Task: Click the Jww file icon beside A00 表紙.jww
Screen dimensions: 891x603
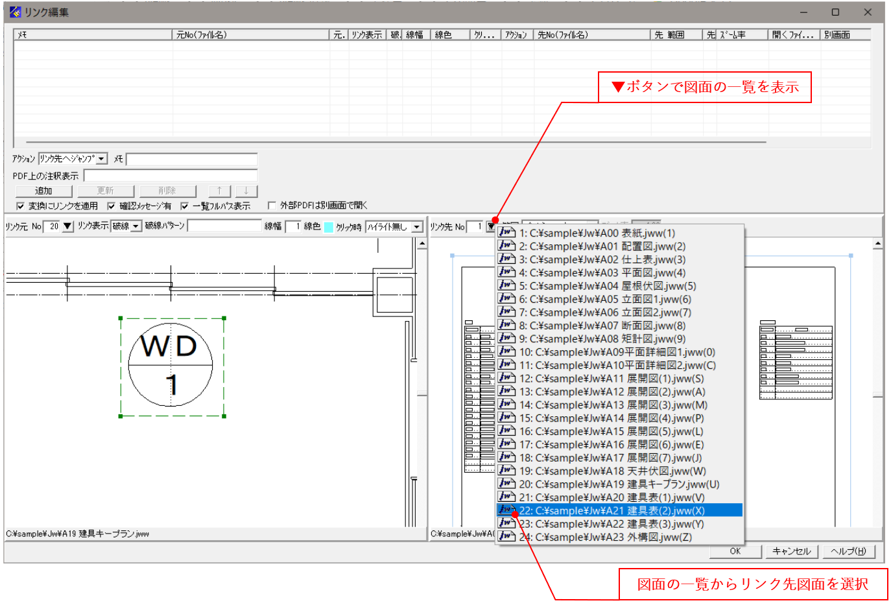Action: [x=506, y=233]
